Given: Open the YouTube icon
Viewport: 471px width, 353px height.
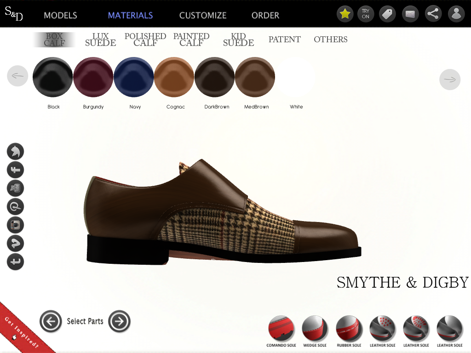Looking at the screenshot, I should click(15, 188).
